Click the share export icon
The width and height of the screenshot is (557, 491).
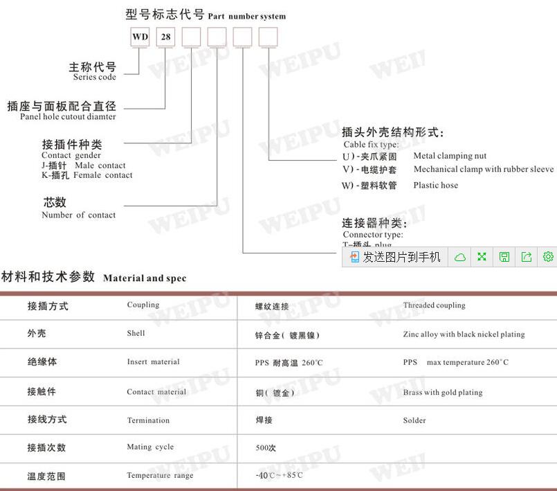526,257
